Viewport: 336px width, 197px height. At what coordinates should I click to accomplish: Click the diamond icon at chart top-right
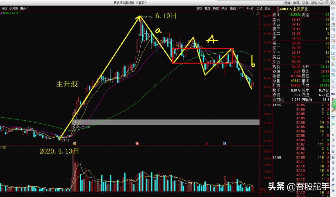point(253,13)
